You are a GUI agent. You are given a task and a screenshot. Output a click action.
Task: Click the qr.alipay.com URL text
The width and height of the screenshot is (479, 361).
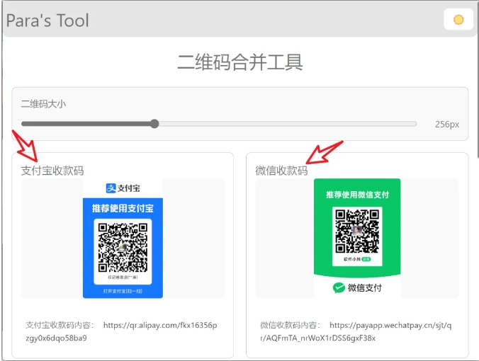coord(121,332)
